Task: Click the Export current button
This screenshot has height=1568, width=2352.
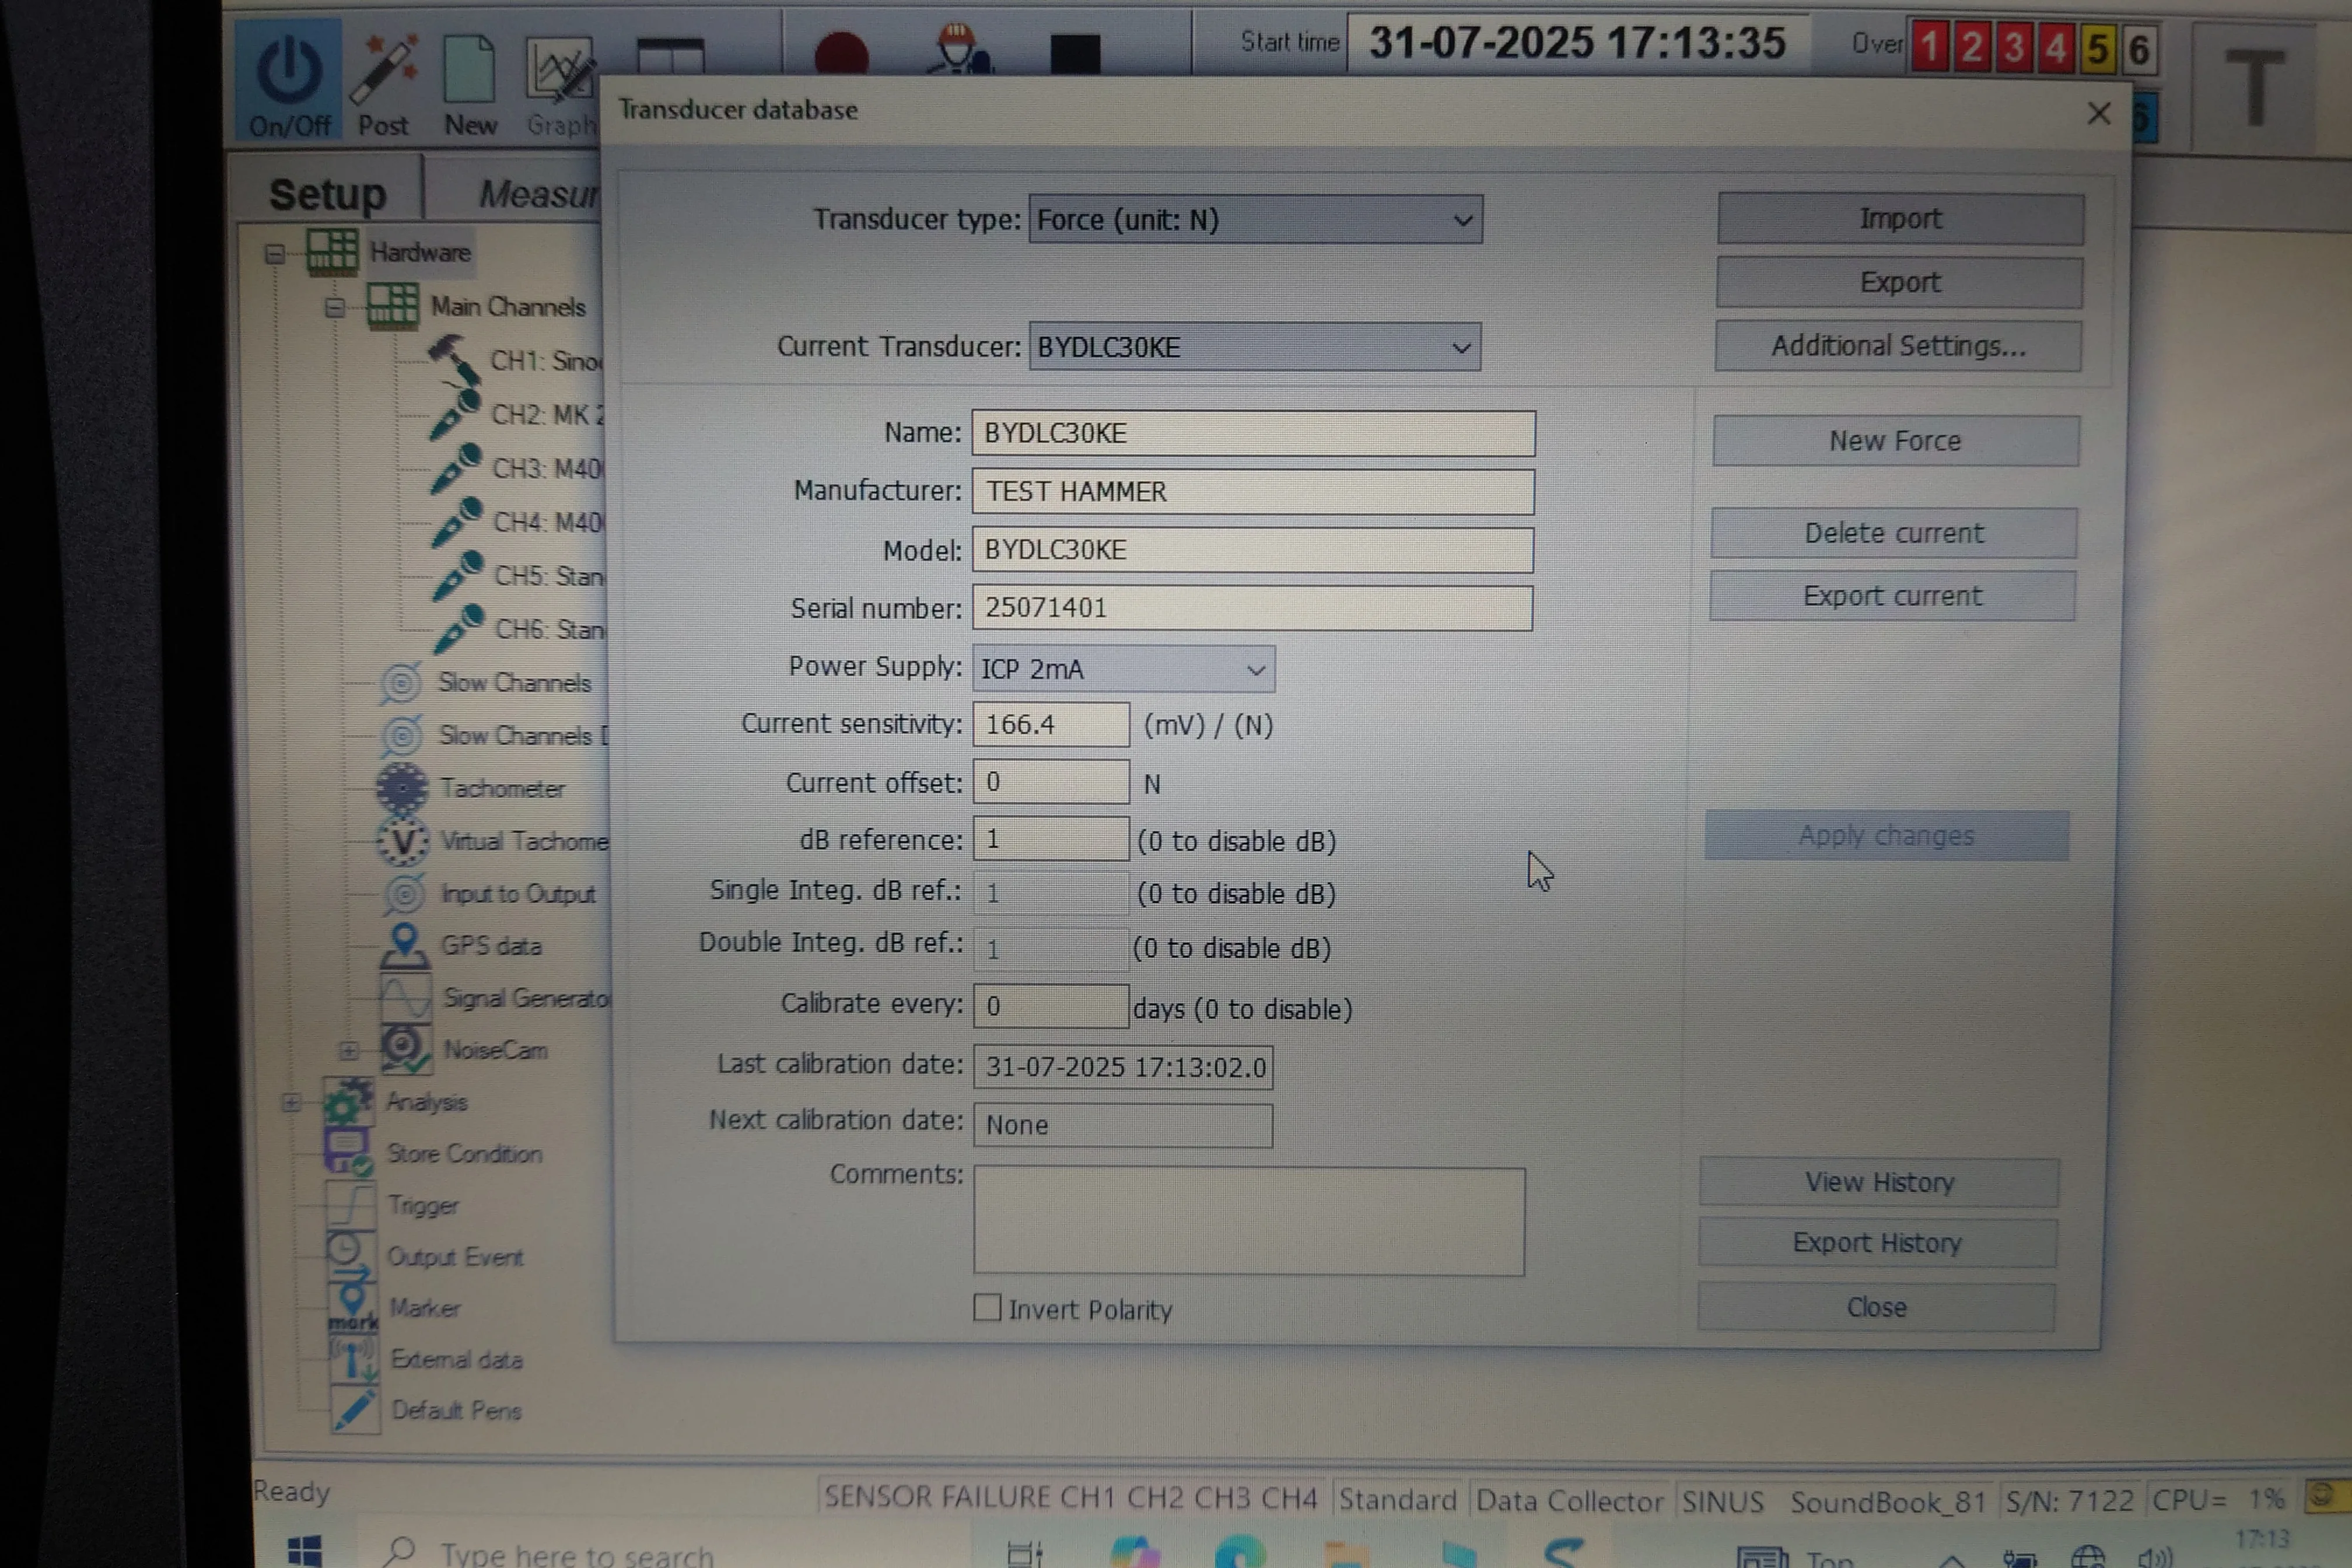Action: 1892,596
